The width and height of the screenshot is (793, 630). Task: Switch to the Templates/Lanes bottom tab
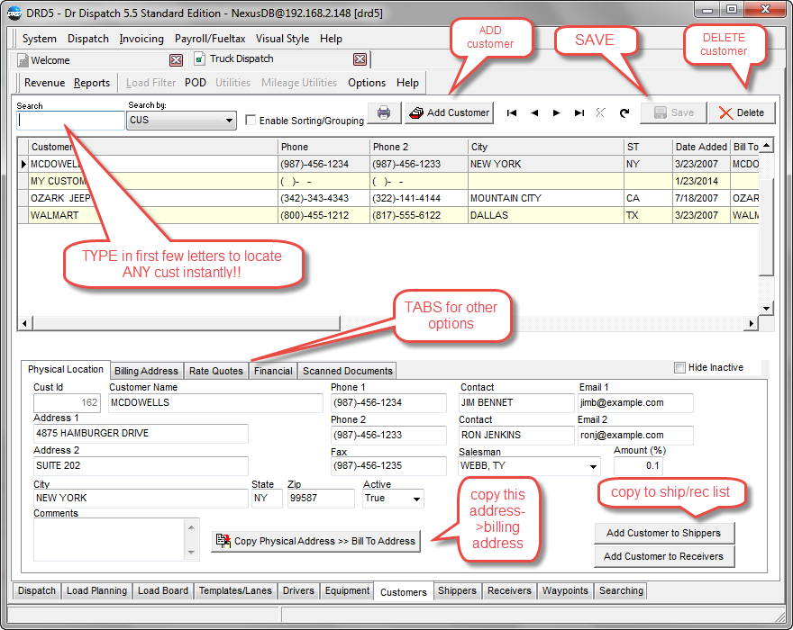coord(235,590)
